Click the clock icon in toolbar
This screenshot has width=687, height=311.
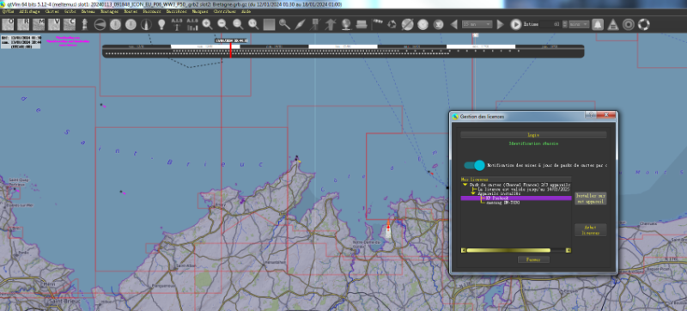coord(423,24)
